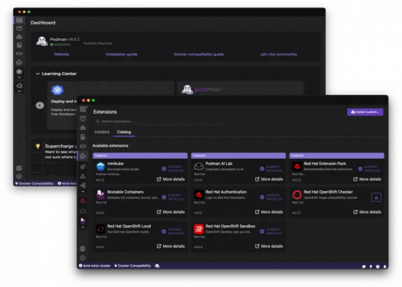Switch to the Installed tab
Image resolution: width=402 pixels, height=287 pixels.
[x=102, y=132]
